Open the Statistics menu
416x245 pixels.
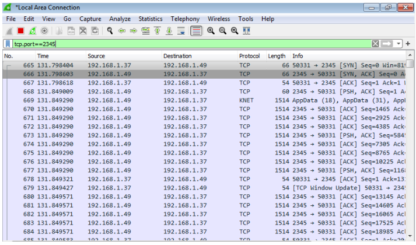click(151, 19)
